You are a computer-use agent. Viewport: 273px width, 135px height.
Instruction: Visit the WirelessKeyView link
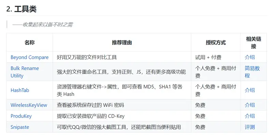tap(29, 105)
